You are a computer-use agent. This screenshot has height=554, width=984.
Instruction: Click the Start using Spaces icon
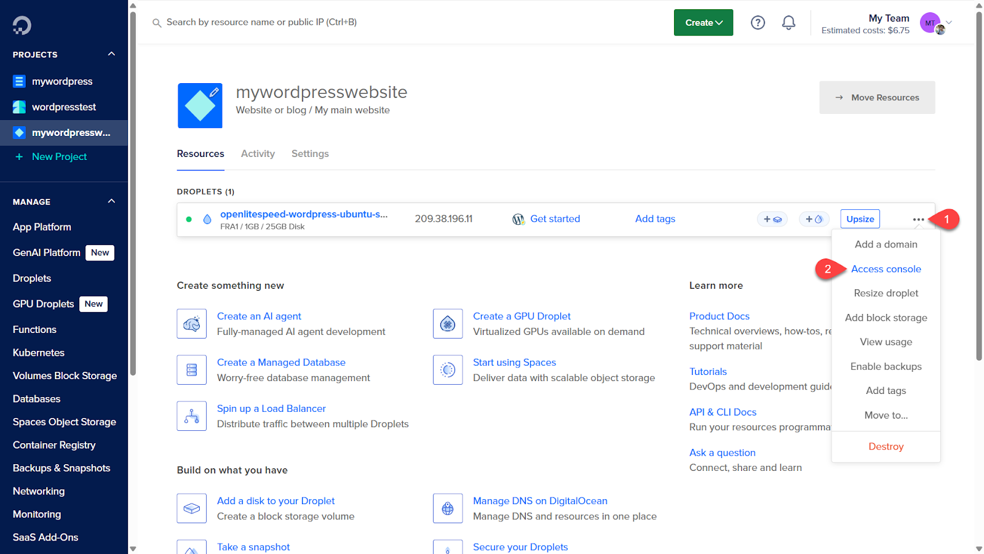tap(448, 370)
